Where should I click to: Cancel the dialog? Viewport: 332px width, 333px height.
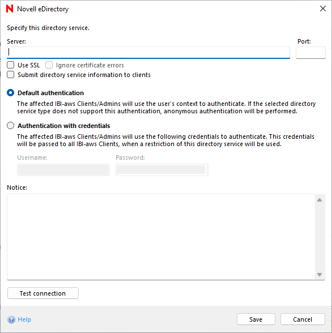303,319
